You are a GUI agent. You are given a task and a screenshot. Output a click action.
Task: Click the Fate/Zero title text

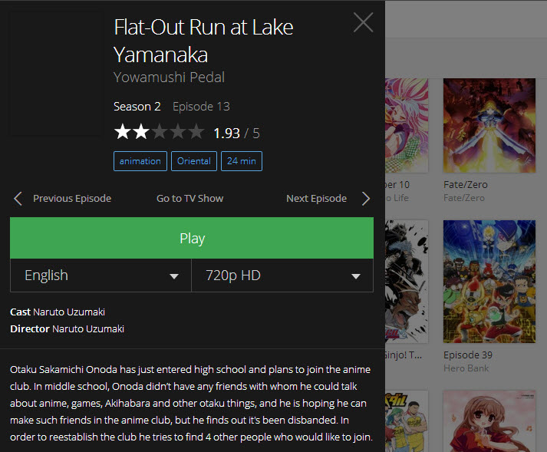(x=466, y=184)
